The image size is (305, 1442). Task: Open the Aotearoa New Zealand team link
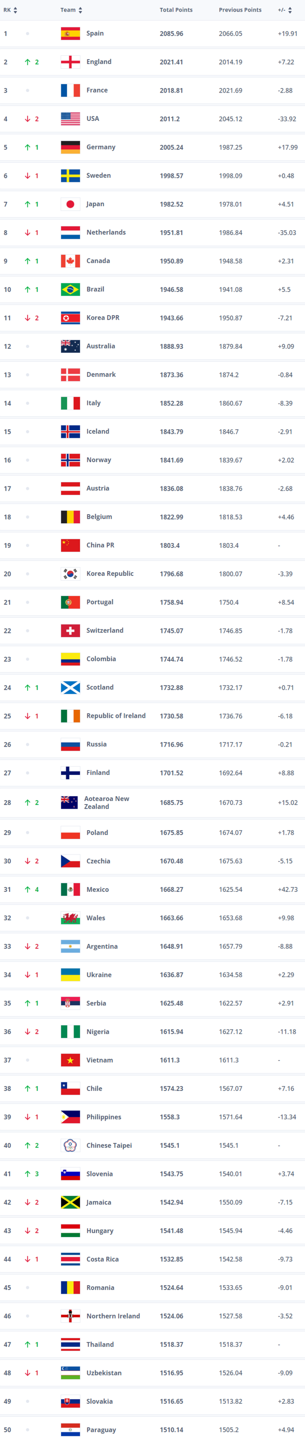coord(106,802)
